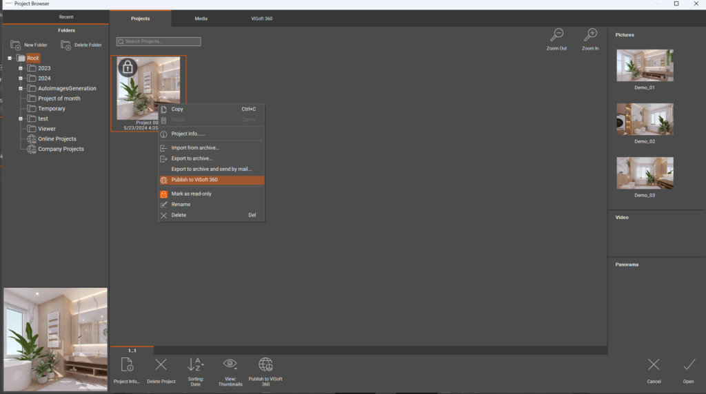
Task: Switch to the Media tab
Action: click(201, 19)
